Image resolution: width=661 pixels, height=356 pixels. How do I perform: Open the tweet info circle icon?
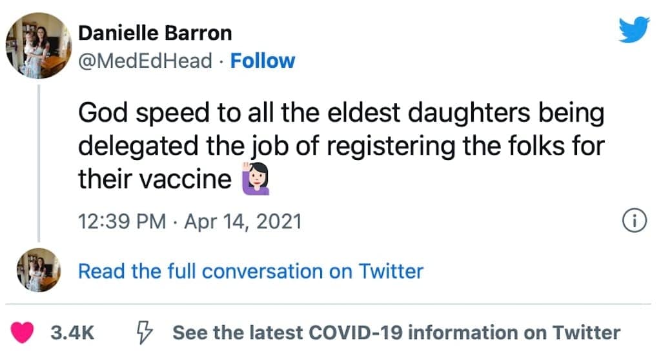[x=634, y=221]
